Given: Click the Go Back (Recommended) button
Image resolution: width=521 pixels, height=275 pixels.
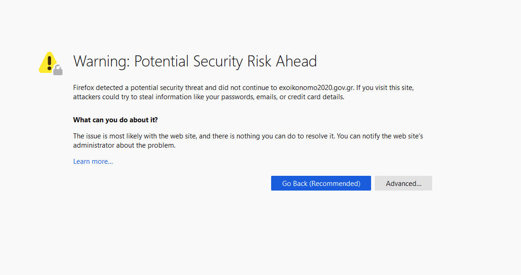Looking at the screenshot, I should tap(321, 183).
